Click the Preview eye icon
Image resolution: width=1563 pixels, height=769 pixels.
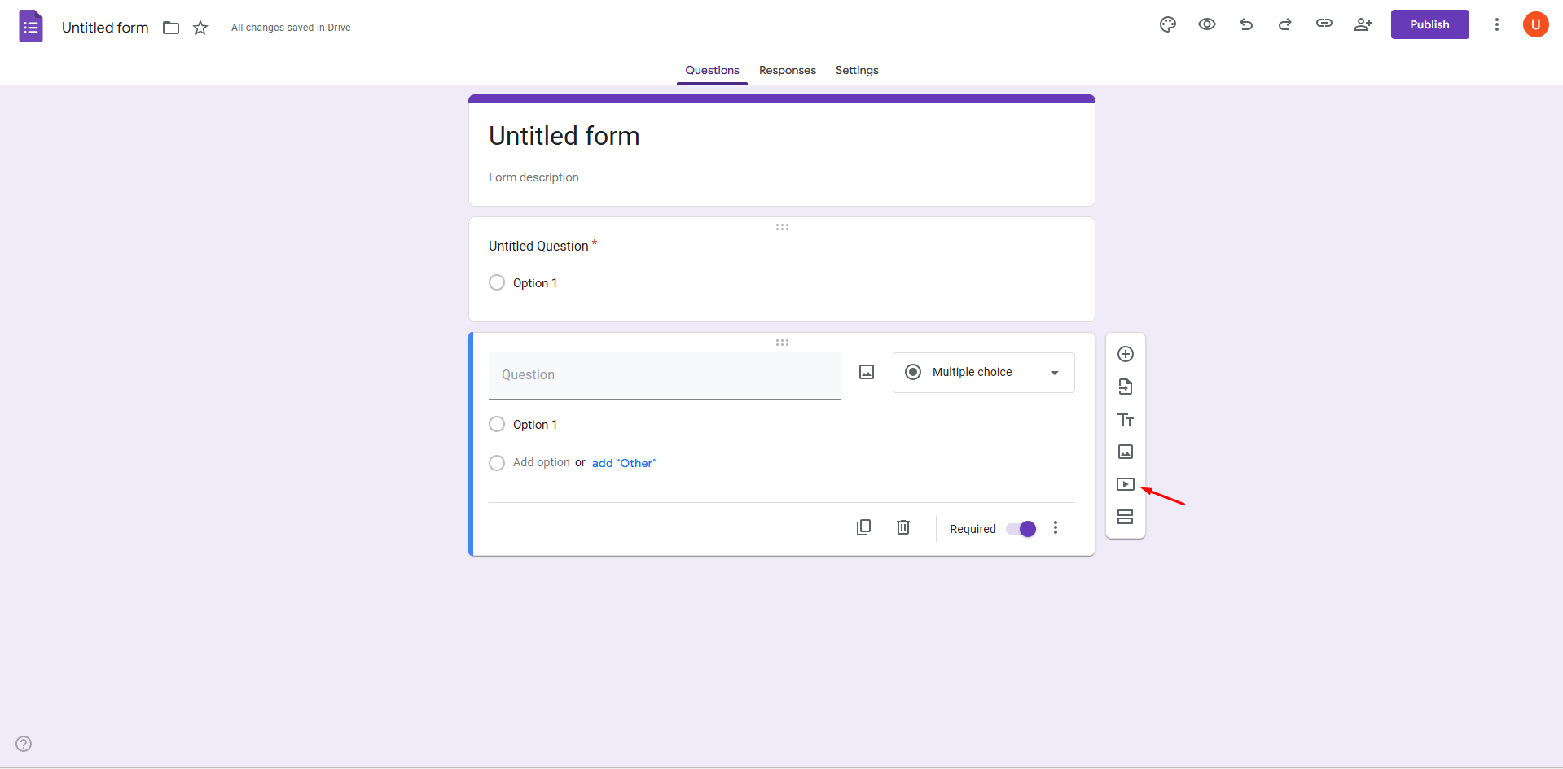(x=1206, y=24)
